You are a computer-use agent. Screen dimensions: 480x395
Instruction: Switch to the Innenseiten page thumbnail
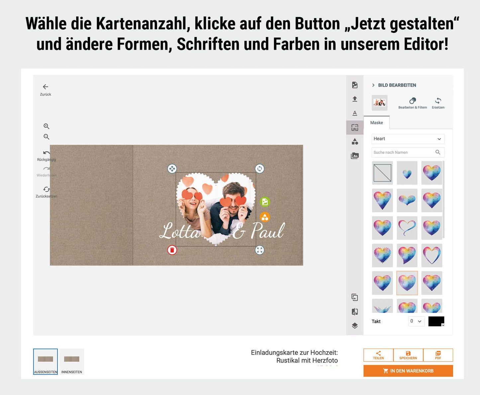(72, 362)
